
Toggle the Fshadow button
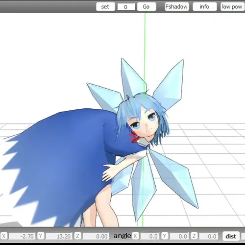[x=177, y=7]
